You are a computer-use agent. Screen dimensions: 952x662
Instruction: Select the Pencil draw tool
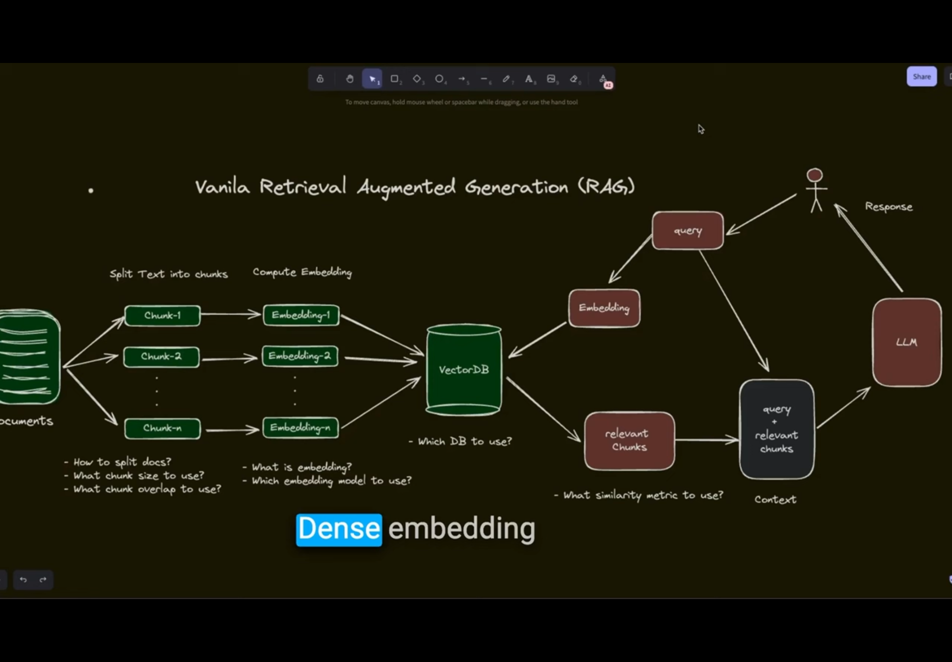coord(507,79)
